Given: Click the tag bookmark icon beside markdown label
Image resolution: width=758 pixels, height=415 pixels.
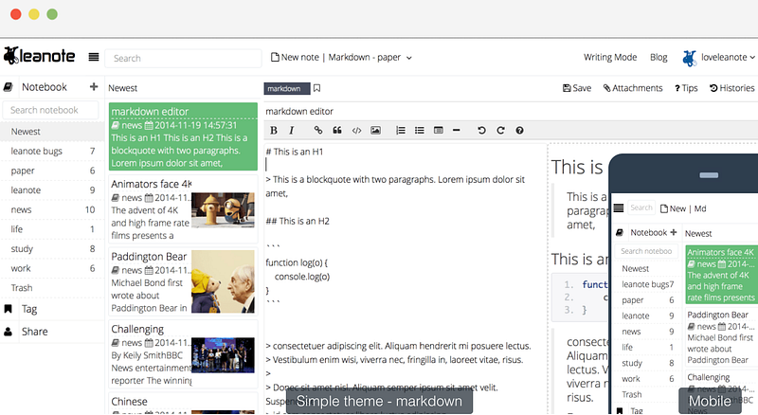Looking at the screenshot, I should pyautogui.click(x=316, y=88).
